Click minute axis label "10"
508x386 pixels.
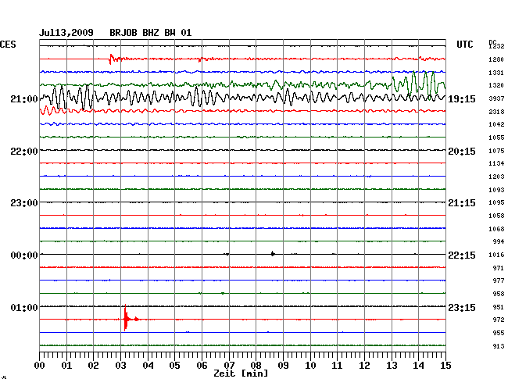310,366
